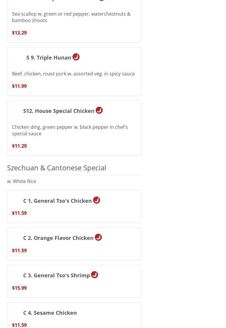Click spicy icon next to Orange Flavor Chicken

pos(98,238)
